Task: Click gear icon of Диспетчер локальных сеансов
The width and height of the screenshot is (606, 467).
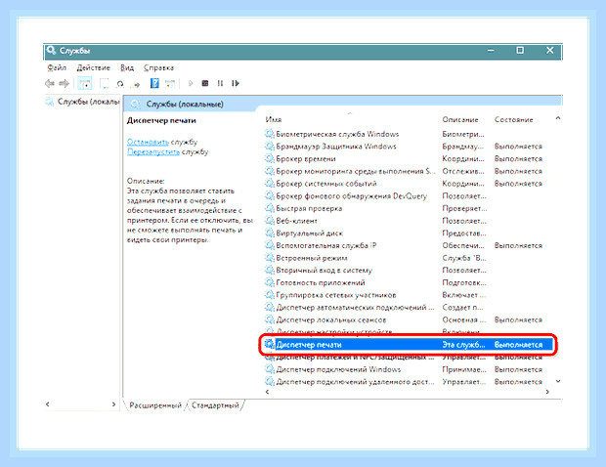Action: [x=270, y=319]
